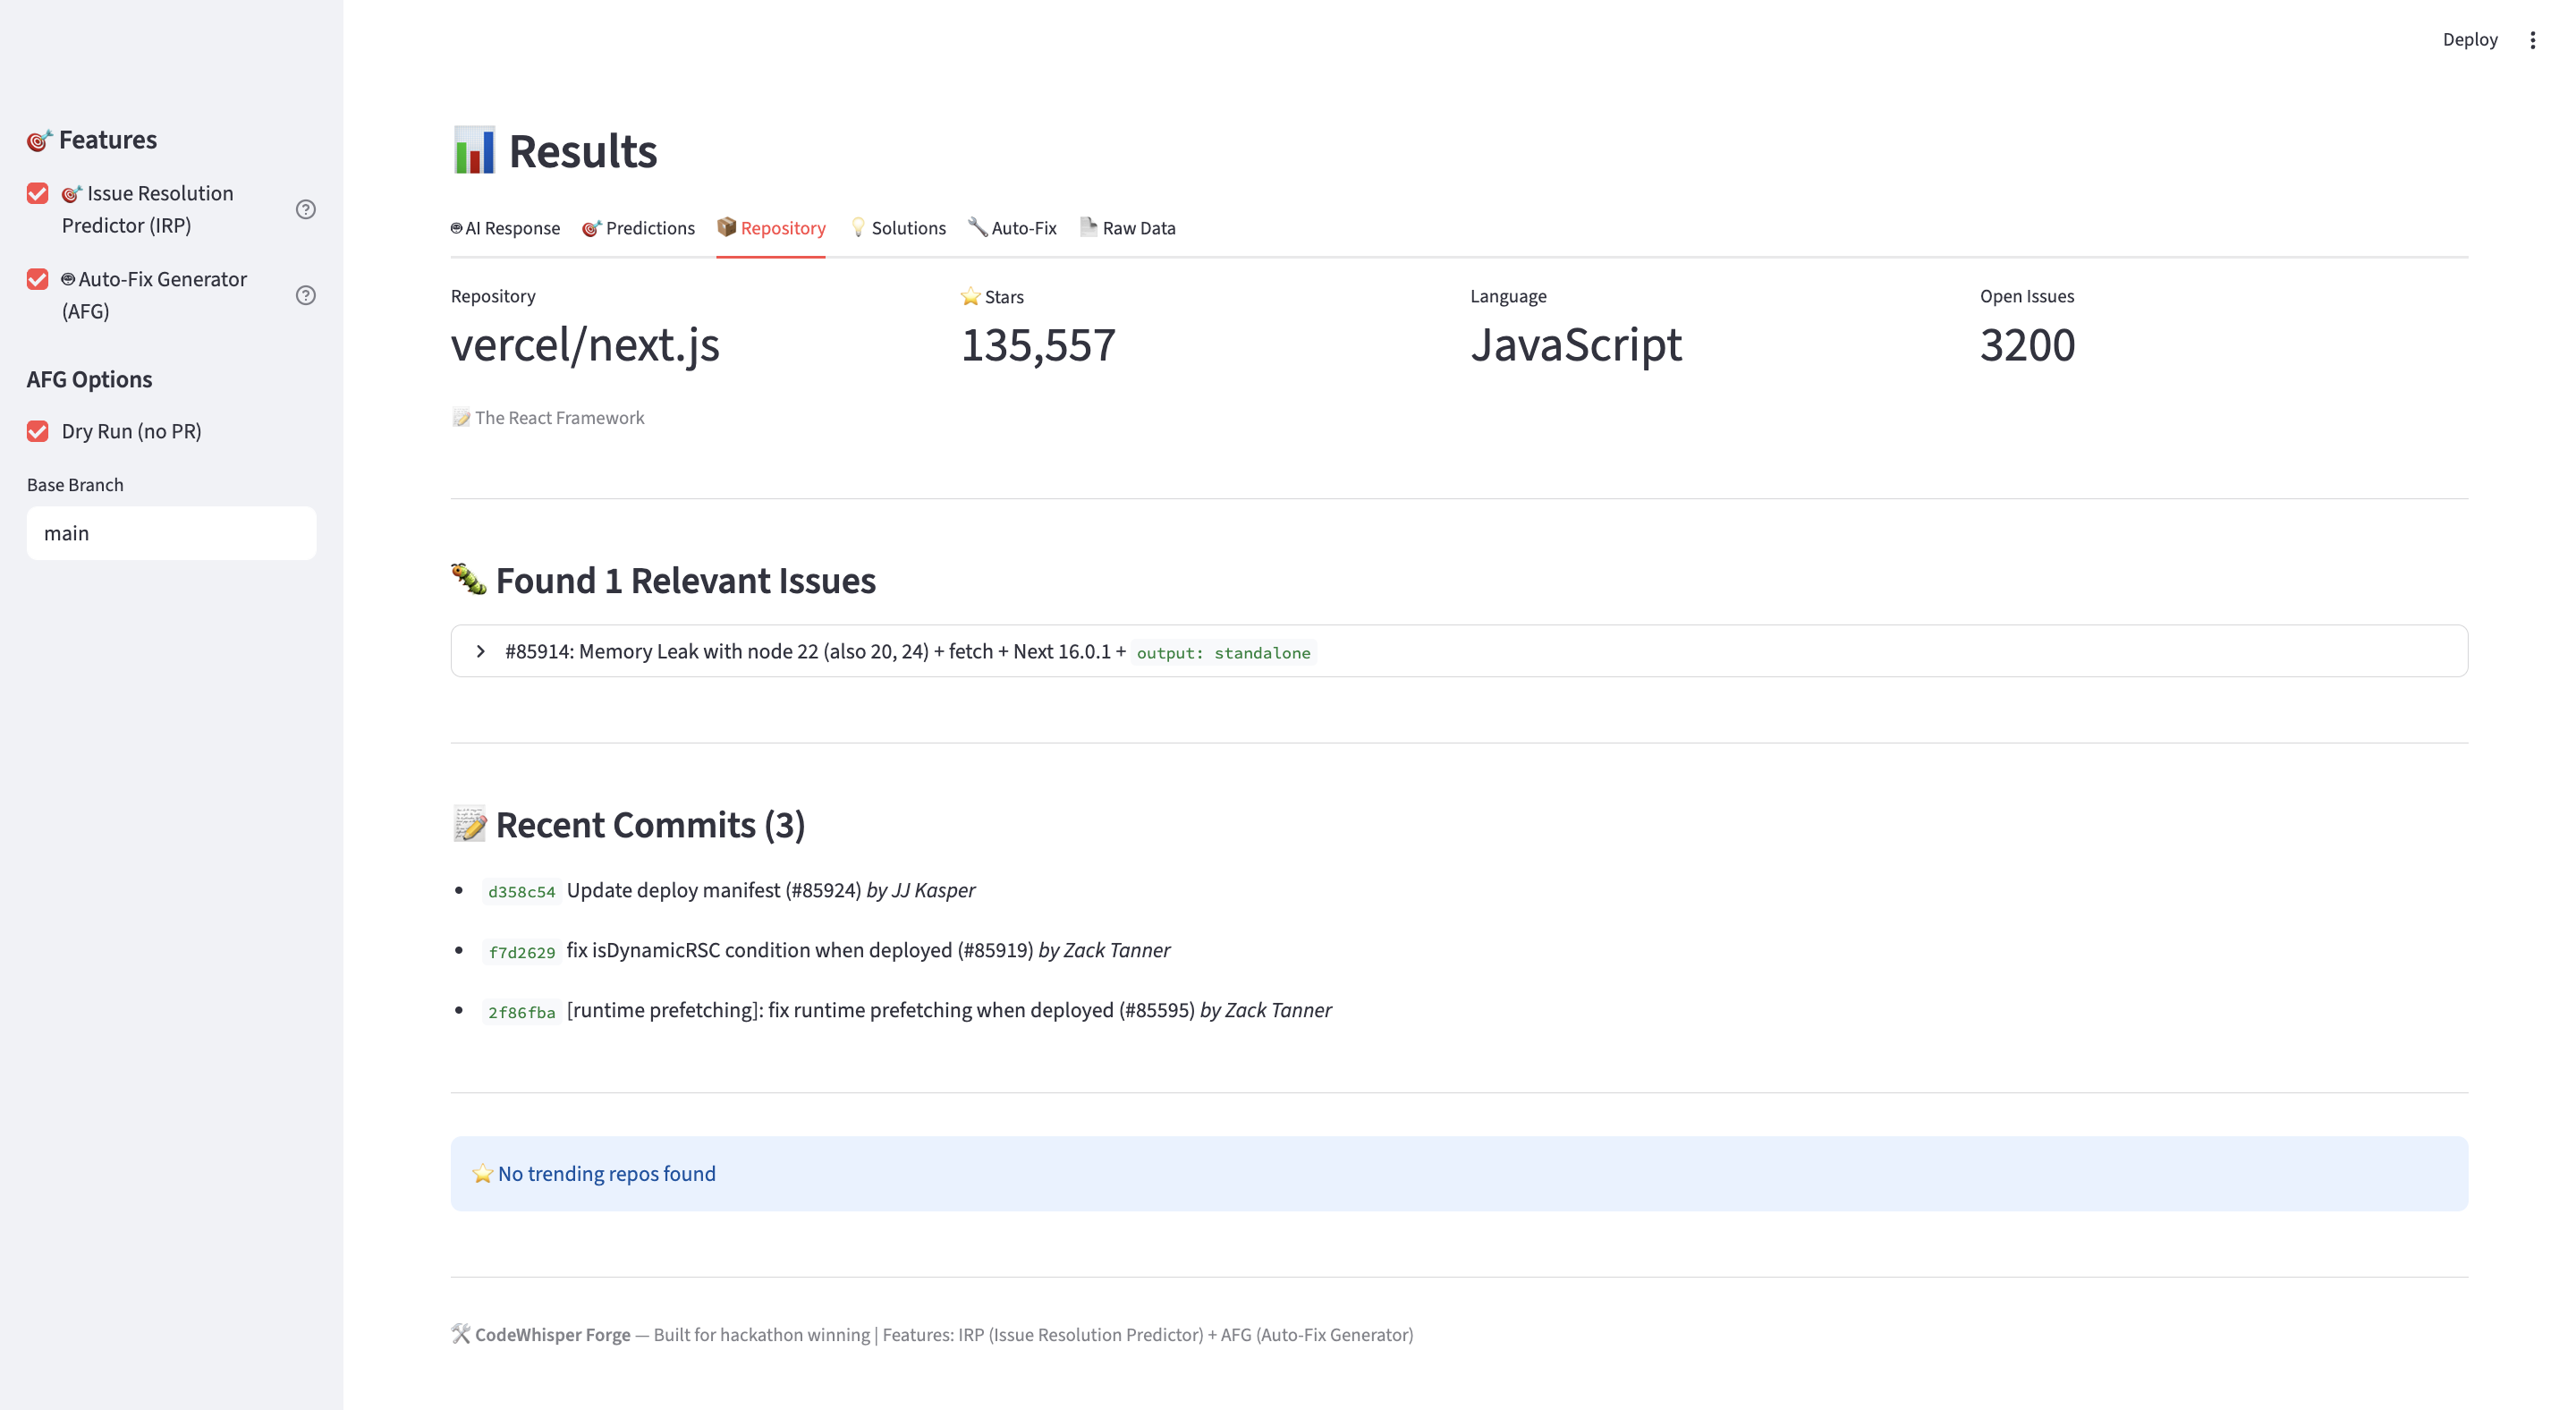Click the Deploy button
This screenshot has height=1410, width=2576.
click(2469, 40)
